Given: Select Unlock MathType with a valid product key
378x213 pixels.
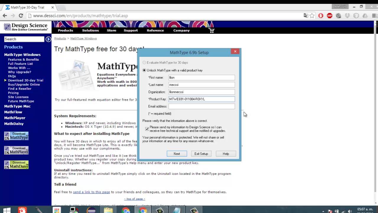Looking at the screenshot, I should (172, 70).
